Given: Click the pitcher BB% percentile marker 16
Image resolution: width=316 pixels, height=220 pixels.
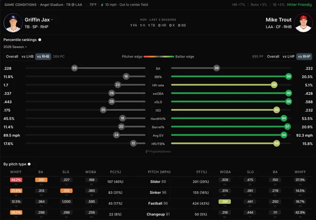Looking at the screenshot, I should coord(126,77).
